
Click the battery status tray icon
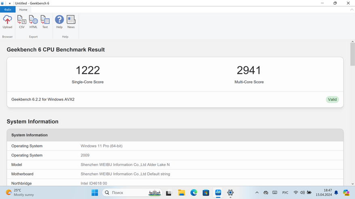tap(309, 193)
